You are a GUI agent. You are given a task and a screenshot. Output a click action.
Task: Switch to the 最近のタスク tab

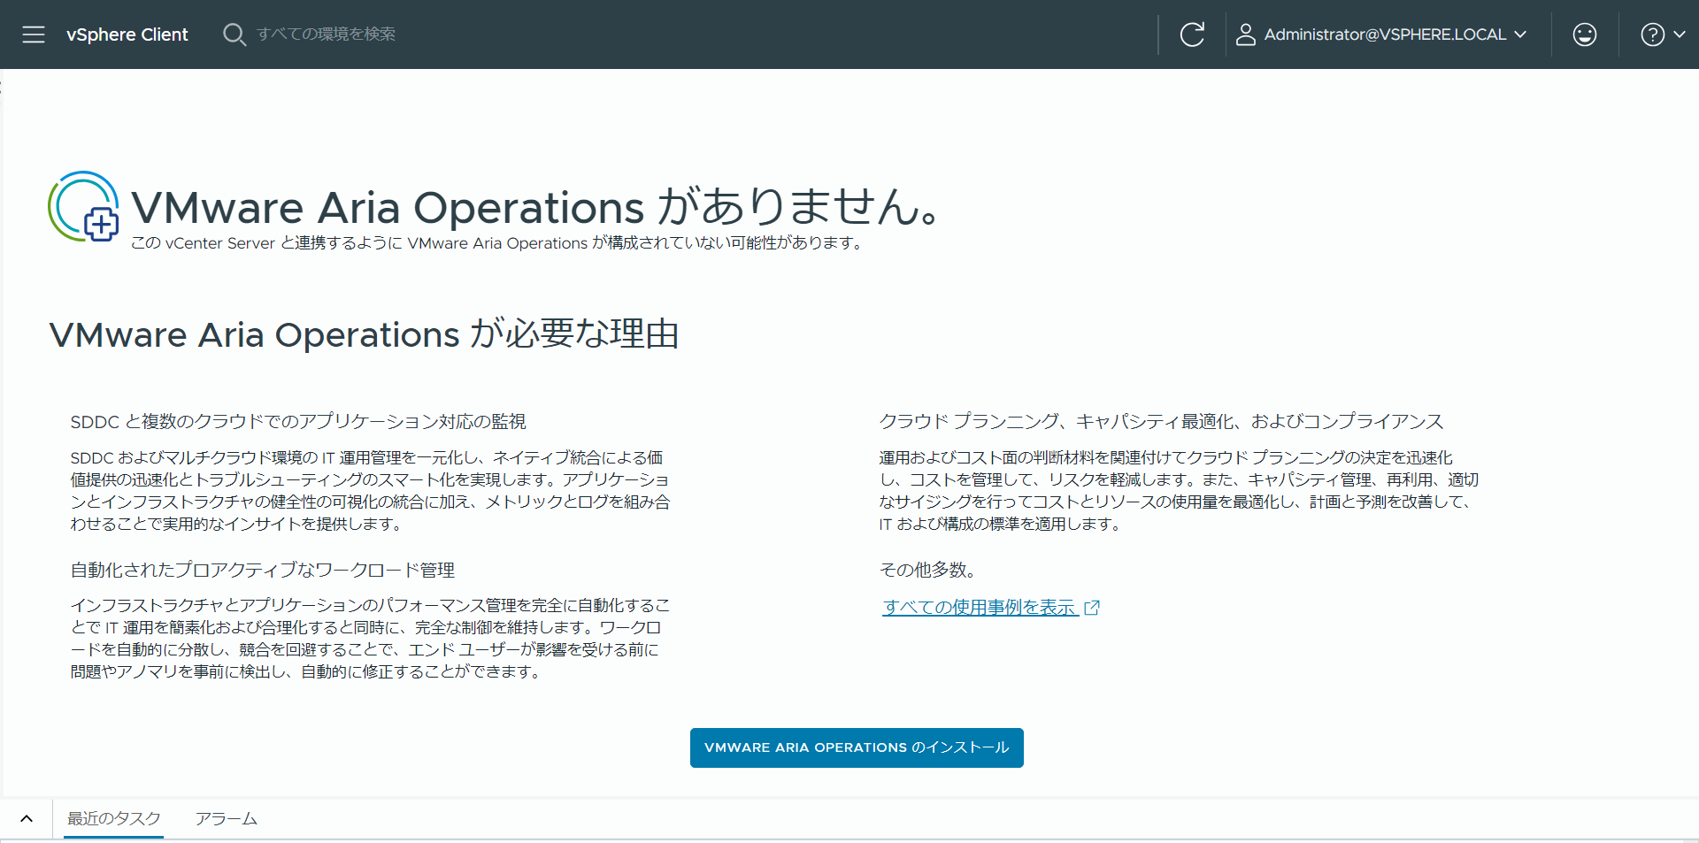(x=114, y=818)
